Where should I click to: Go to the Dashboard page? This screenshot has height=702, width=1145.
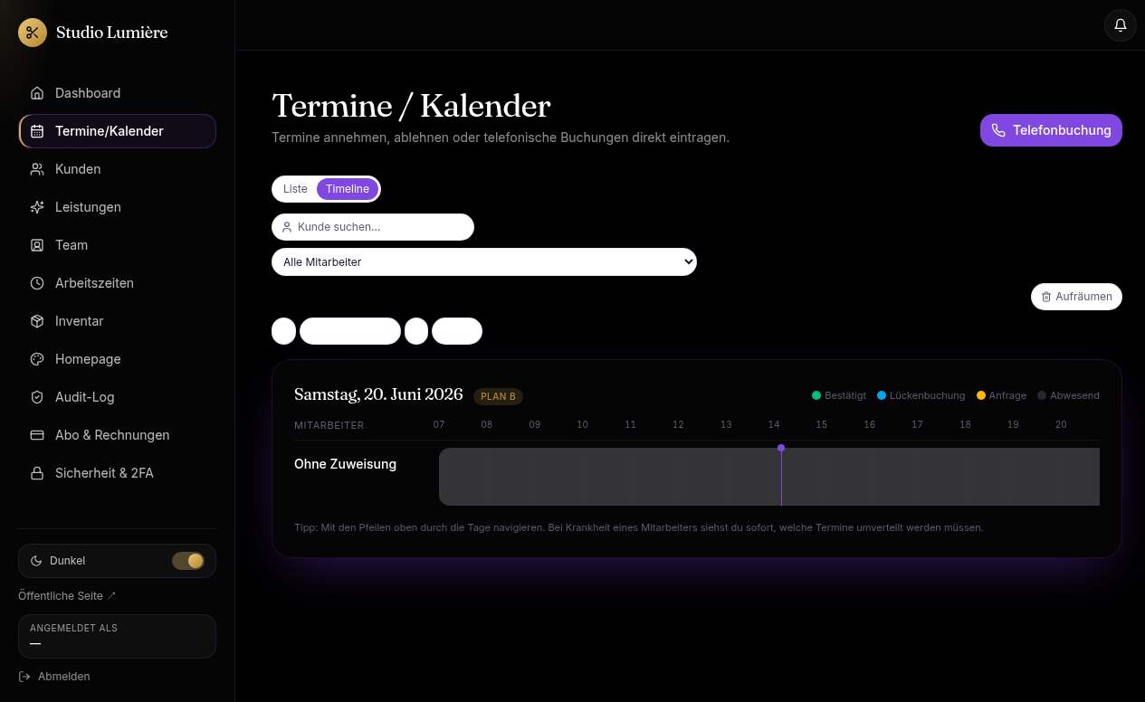coord(117,93)
